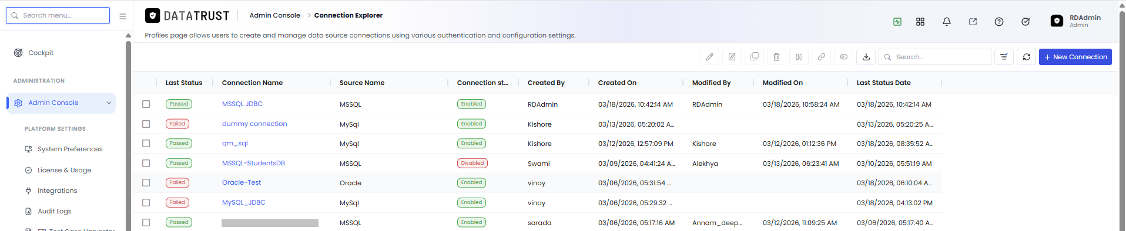Click the download export icon
This screenshot has width=1126, height=231.
click(x=866, y=57)
